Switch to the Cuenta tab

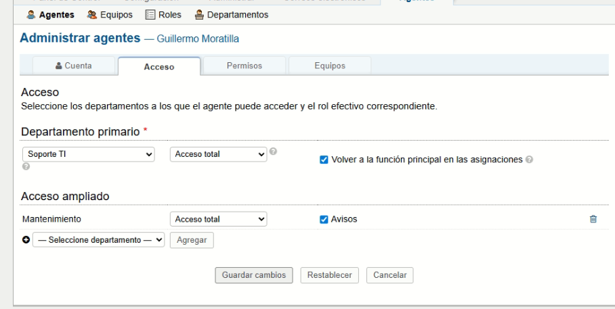point(73,66)
